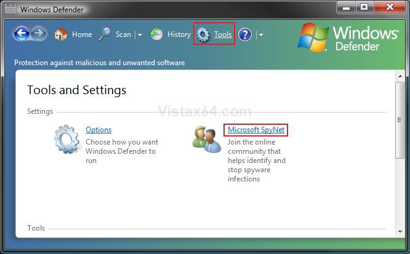The image size is (410, 254).
Task: Start a scan via Scan label
Action: tap(123, 34)
